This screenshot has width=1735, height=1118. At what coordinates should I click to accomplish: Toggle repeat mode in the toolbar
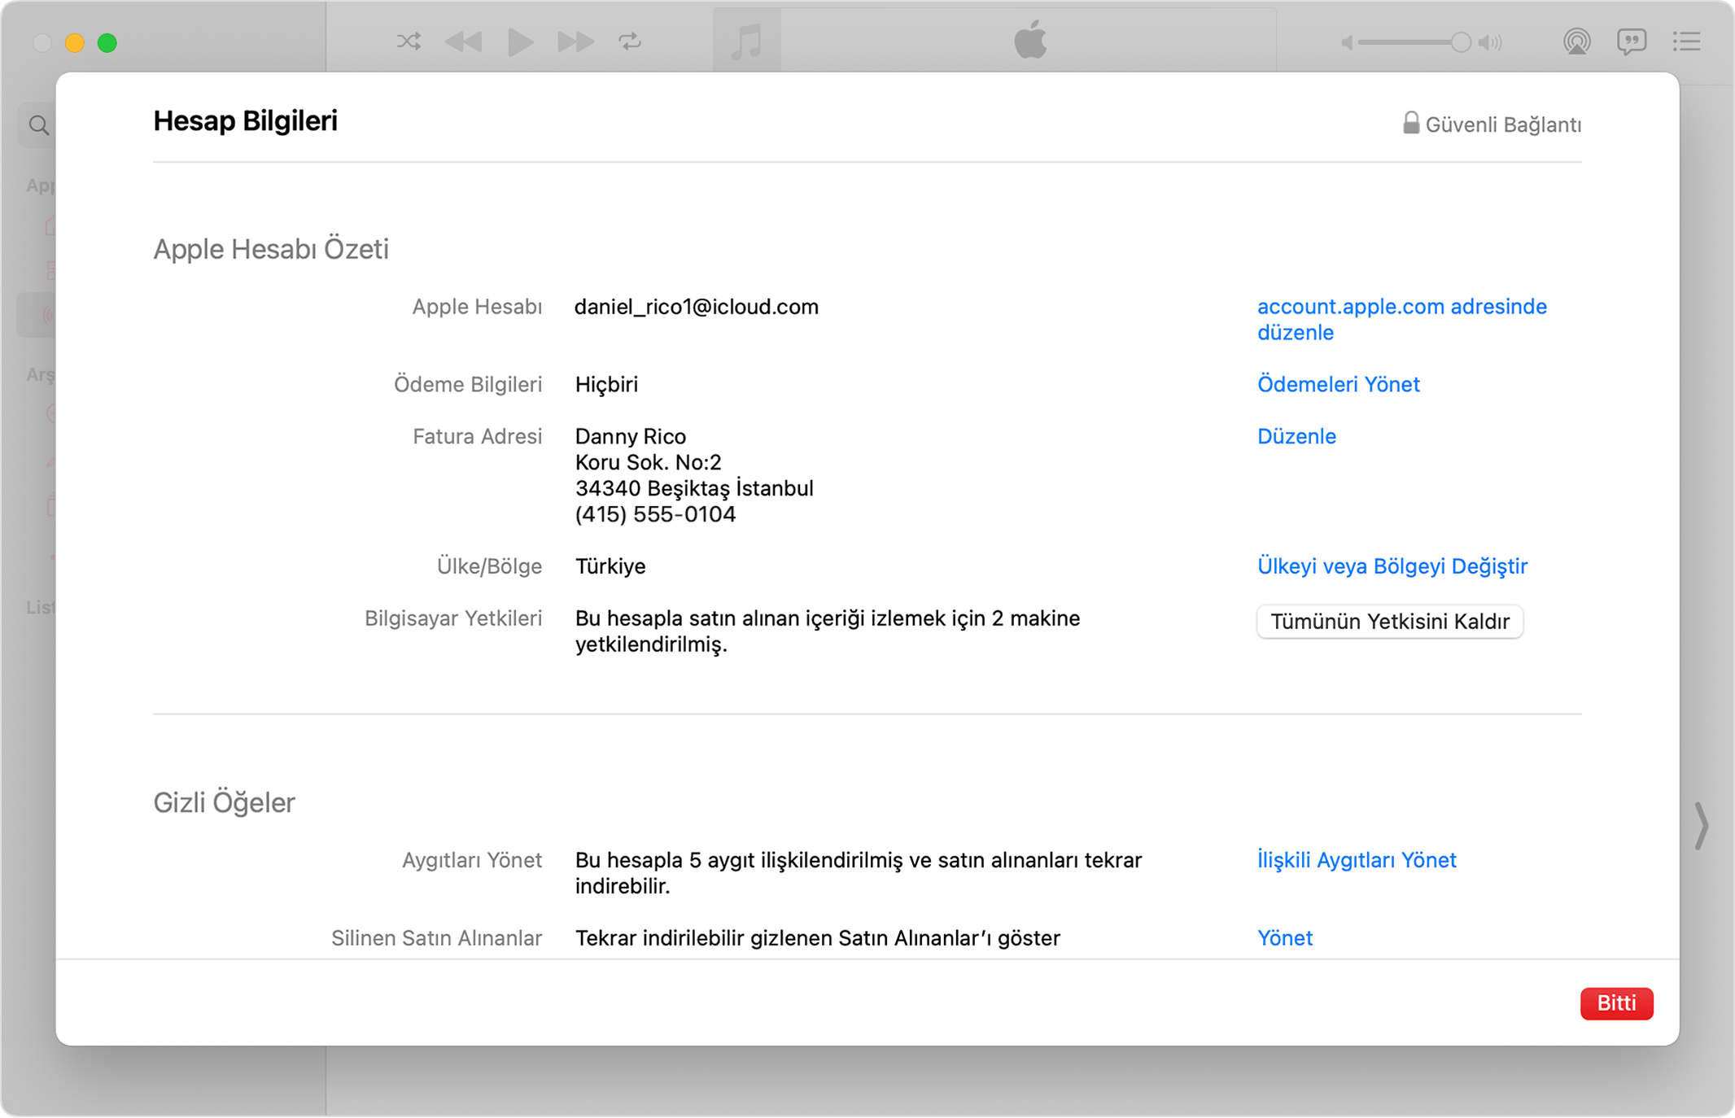coord(630,41)
